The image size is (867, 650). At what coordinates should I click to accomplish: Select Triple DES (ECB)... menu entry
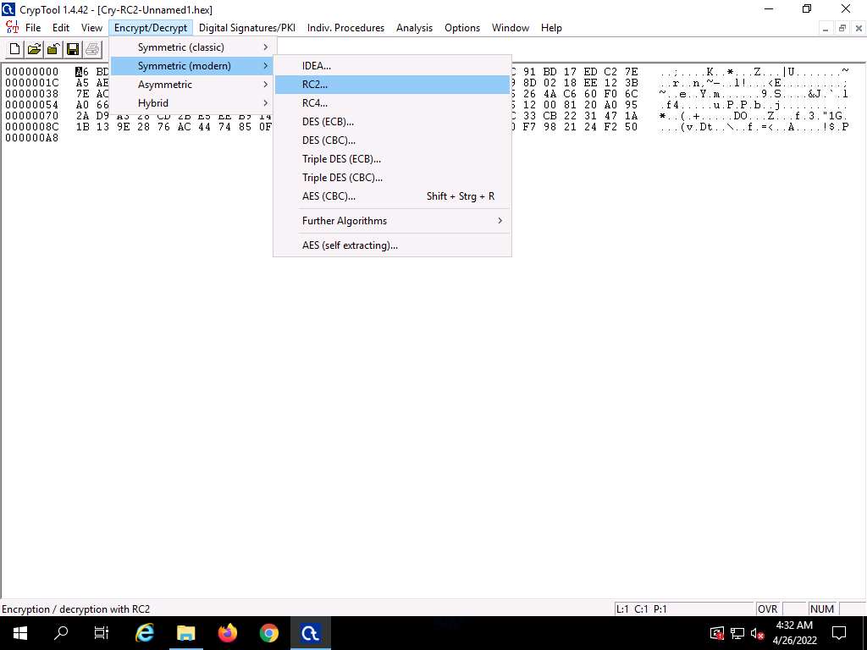tap(341, 159)
